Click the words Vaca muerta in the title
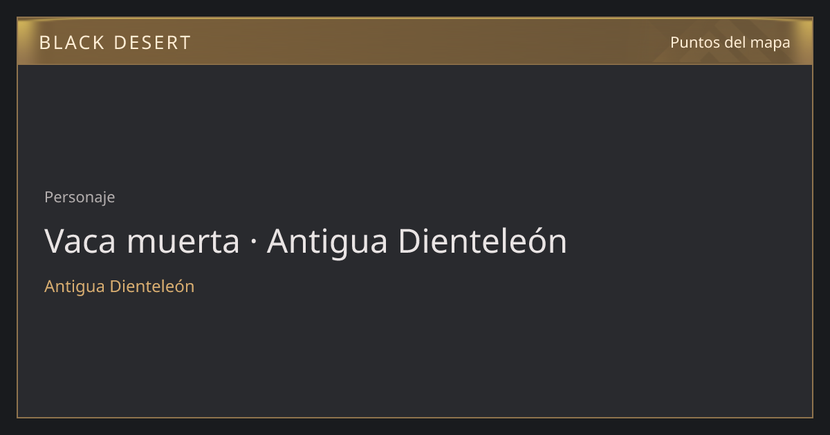 tap(142, 242)
